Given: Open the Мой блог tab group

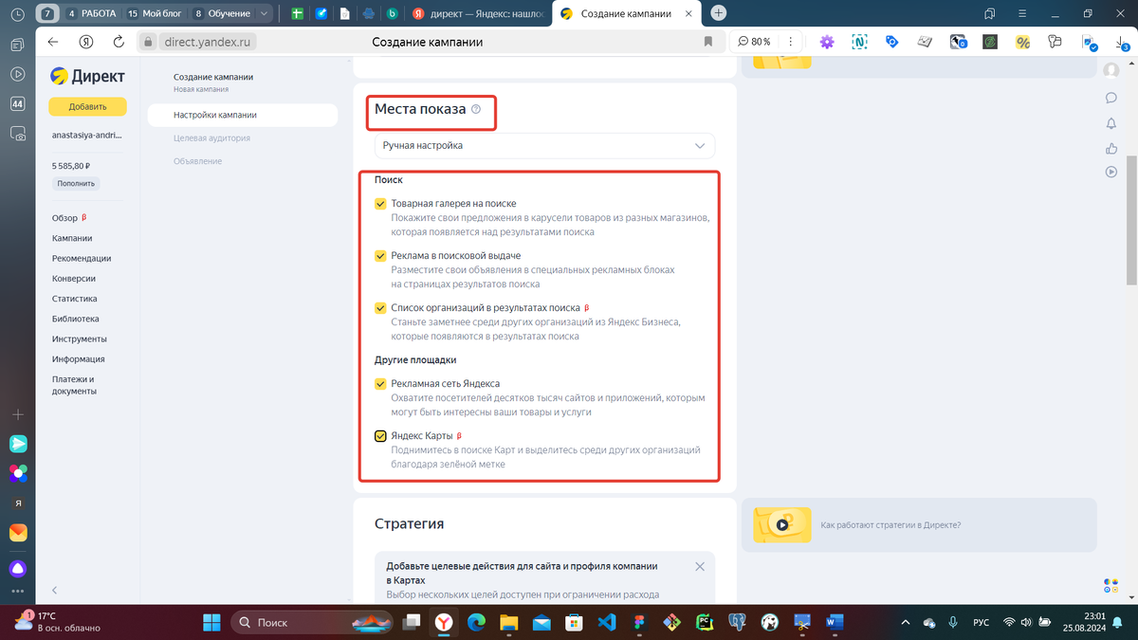Looking at the screenshot, I should (x=155, y=13).
